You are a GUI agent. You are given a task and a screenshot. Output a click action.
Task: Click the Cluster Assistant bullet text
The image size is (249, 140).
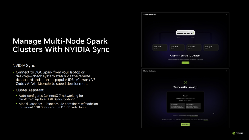[x=30, y=90]
